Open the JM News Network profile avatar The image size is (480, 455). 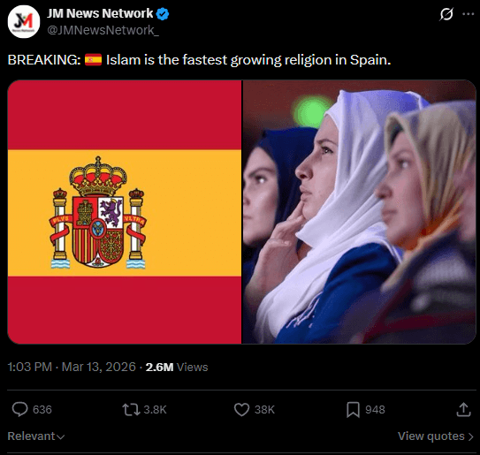pos(24,21)
